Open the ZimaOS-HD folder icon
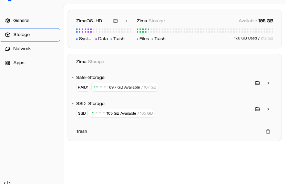The image size is (286, 184). coord(116,21)
